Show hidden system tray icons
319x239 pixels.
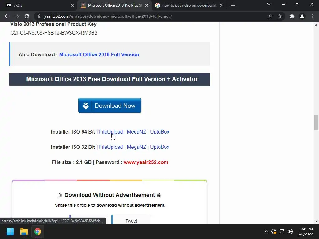coord(266,232)
